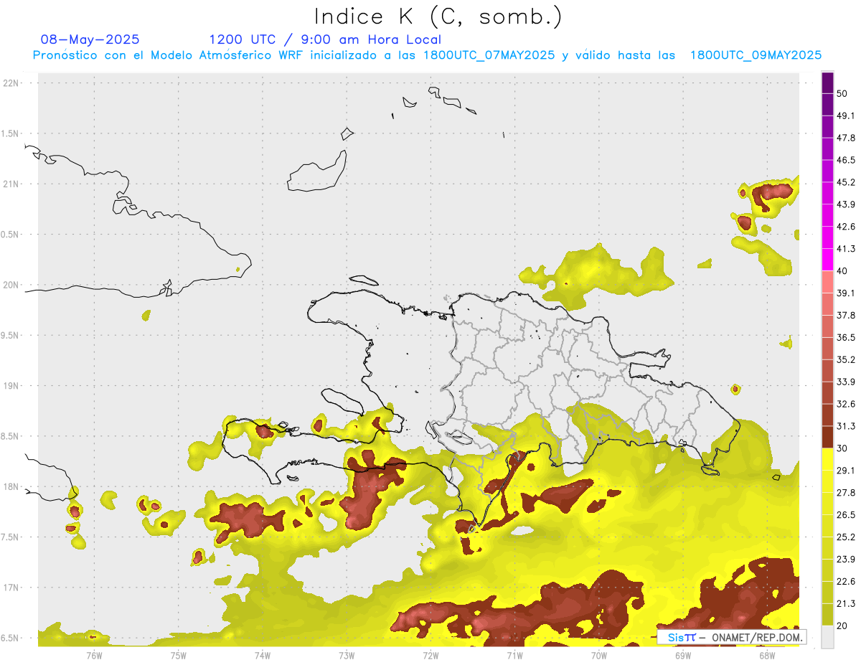Click the colorbar value '22.6'
The image size is (861, 665).
point(846,582)
